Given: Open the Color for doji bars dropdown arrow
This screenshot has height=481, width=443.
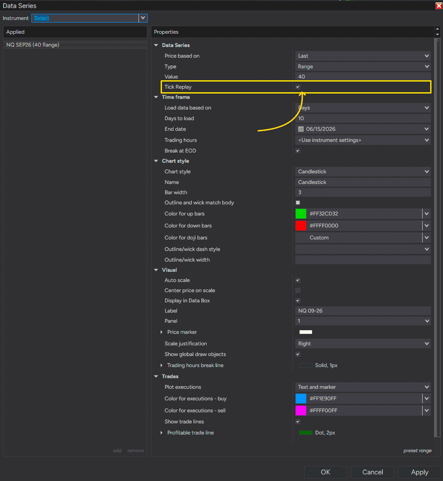Looking at the screenshot, I should tap(427, 238).
